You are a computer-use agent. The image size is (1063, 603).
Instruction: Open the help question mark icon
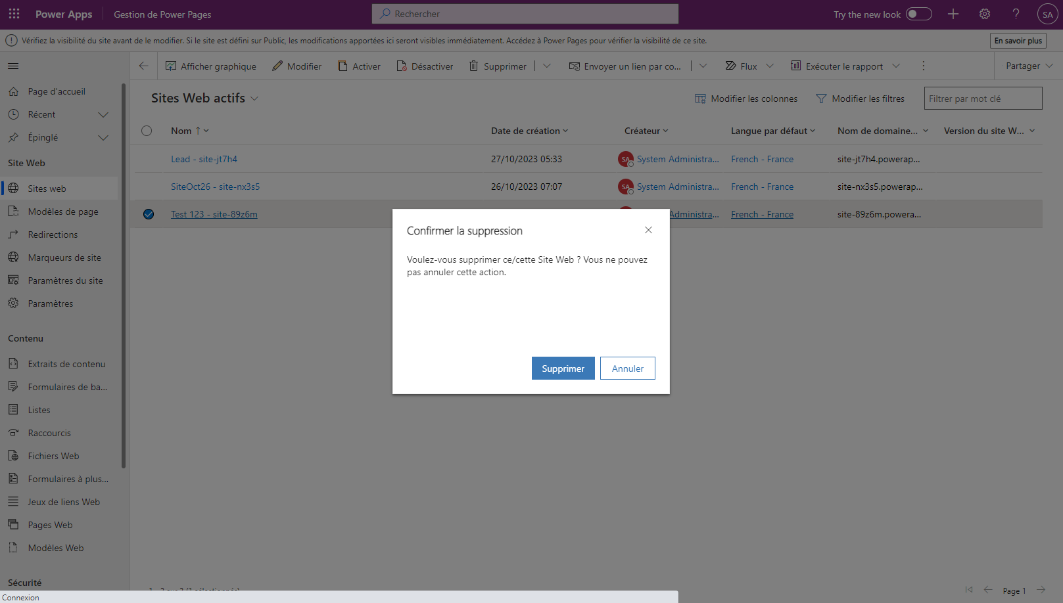click(x=1016, y=14)
